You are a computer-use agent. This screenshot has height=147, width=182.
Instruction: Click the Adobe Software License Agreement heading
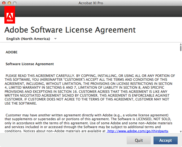(70, 30)
